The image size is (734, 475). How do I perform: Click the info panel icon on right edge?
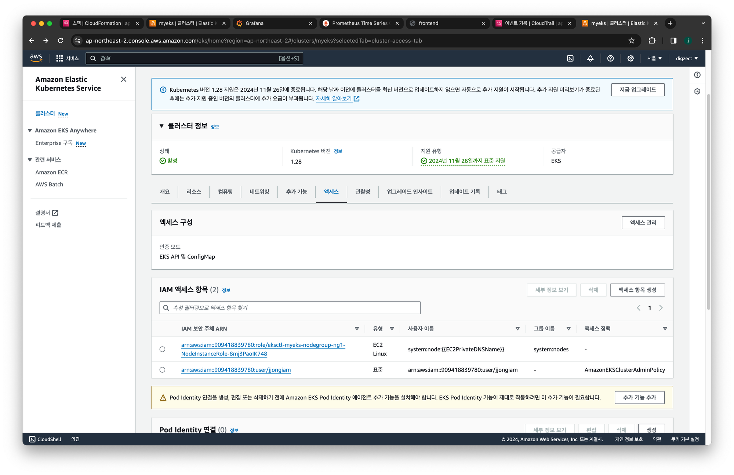coord(697,75)
